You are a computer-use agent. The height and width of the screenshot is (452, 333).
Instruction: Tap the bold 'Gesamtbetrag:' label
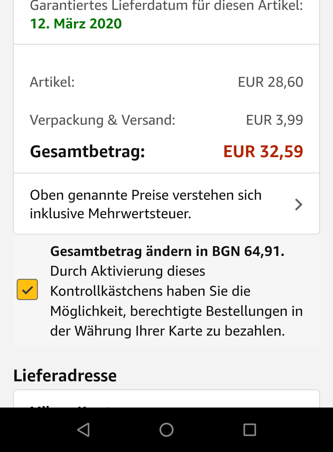coord(88,152)
